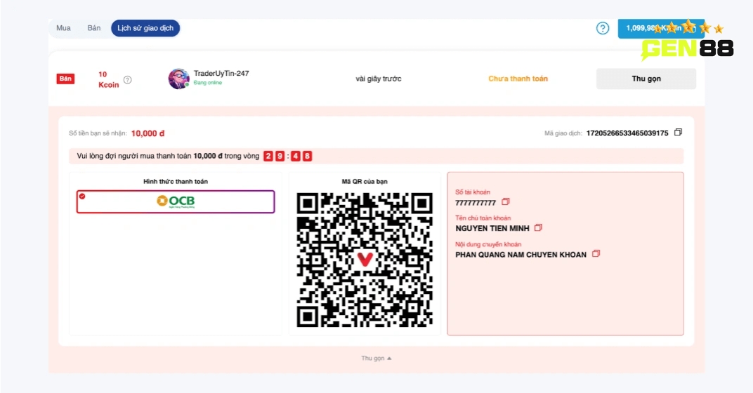
Task: Copy the account holder name NGUYEN TIEN MINH
Action: tap(538, 228)
